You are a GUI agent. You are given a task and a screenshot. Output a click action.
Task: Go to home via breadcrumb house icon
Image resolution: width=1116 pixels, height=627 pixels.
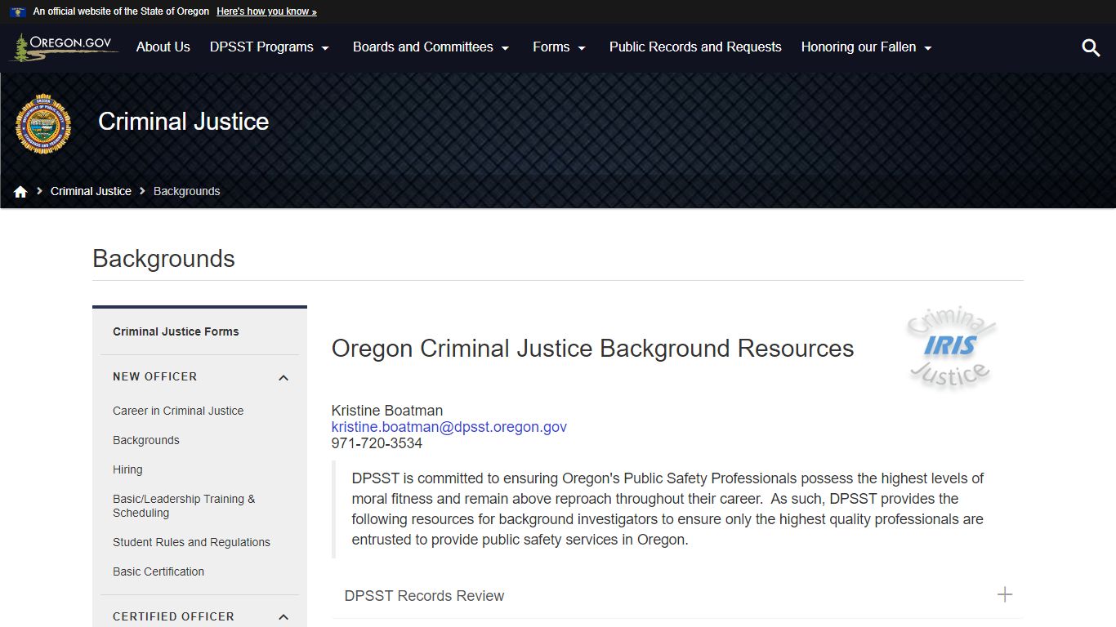20,191
